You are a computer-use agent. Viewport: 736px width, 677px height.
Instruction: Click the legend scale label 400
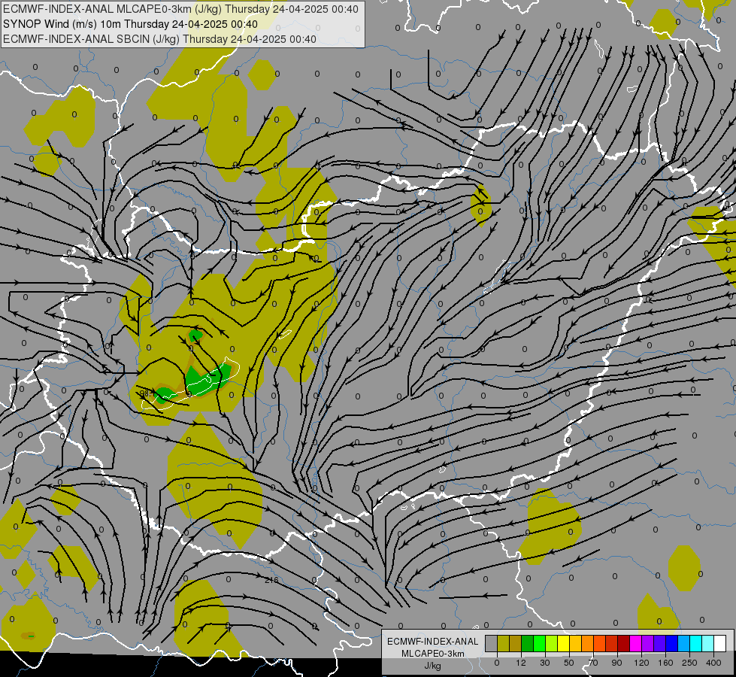[x=713, y=663]
